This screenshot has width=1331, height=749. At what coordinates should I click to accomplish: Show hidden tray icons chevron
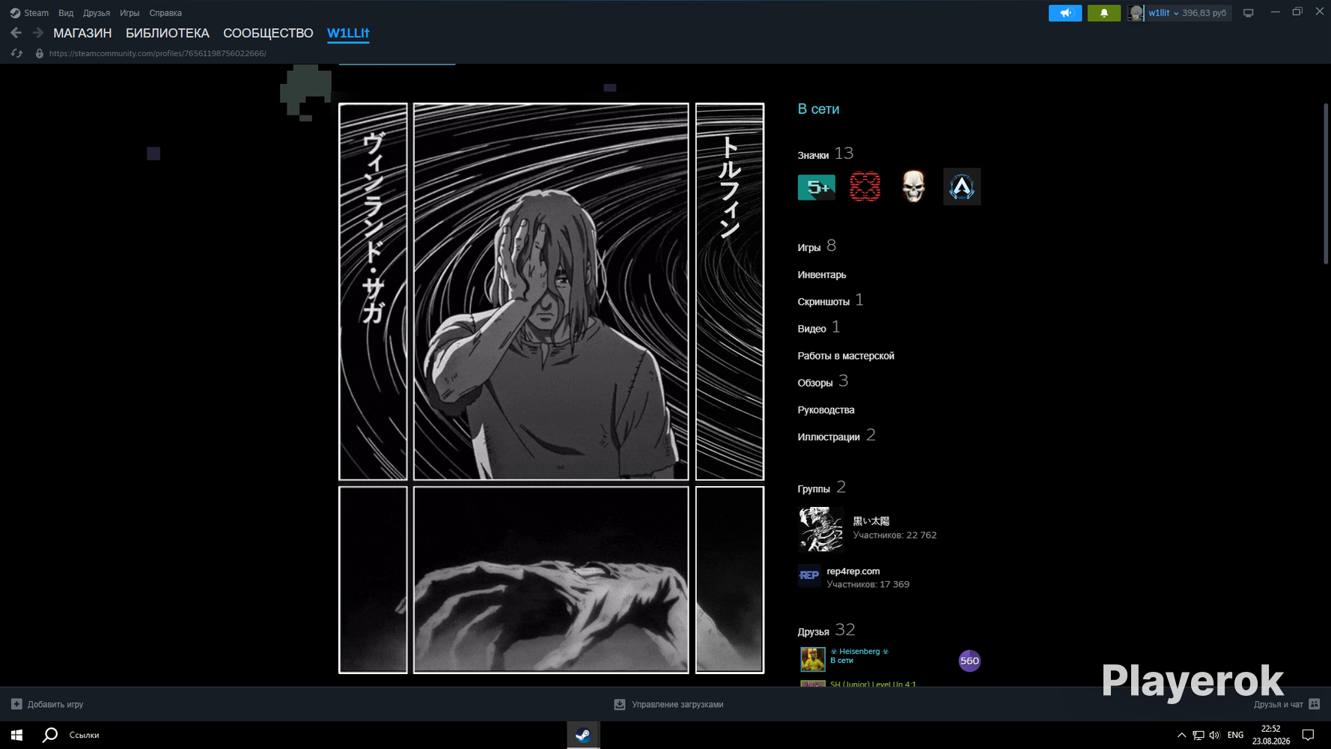(1181, 735)
